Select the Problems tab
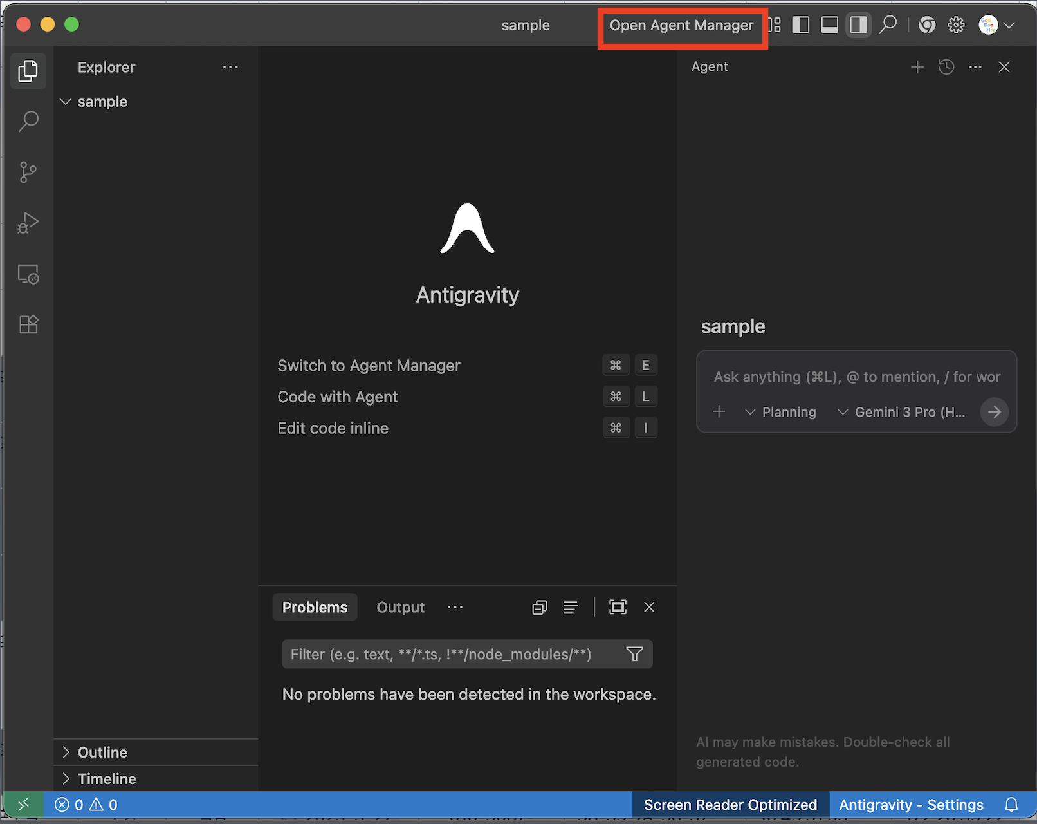The width and height of the screenshot is (1037, 824). click(x=315, y=607)
